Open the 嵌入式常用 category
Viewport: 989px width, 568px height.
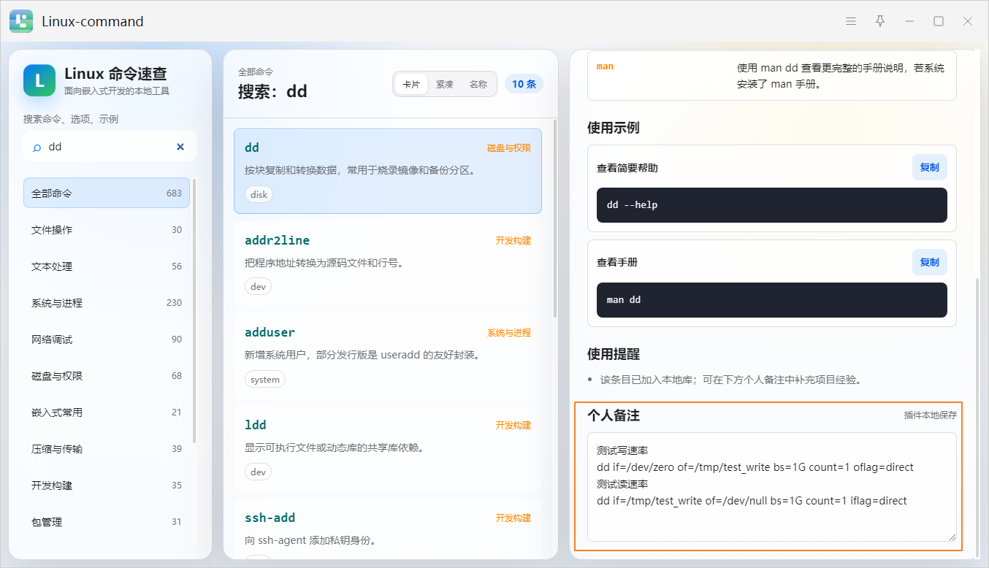coord(107,412)
